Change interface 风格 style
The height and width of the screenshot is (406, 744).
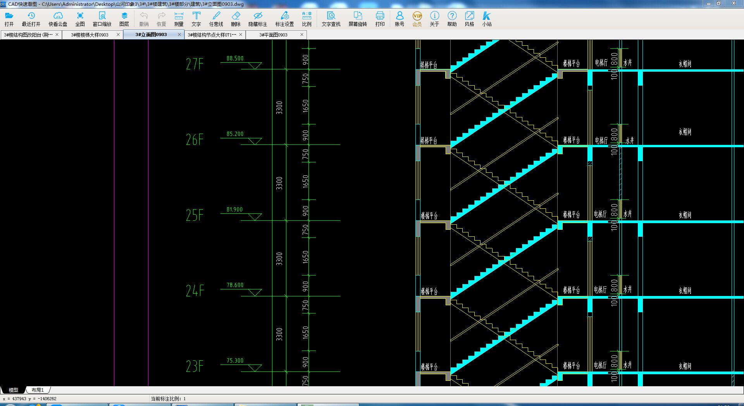[469, 19]
